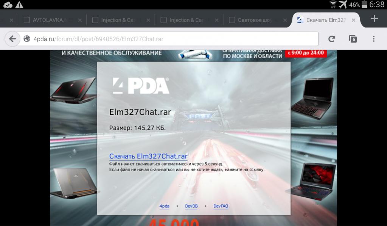Add a new browser tab with plus

[374, 18]
